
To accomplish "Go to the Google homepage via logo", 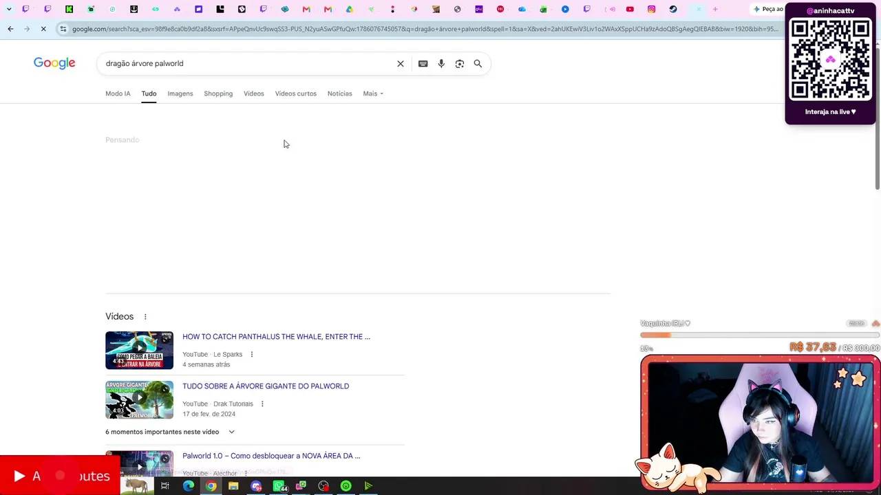I will pos(54,63).
